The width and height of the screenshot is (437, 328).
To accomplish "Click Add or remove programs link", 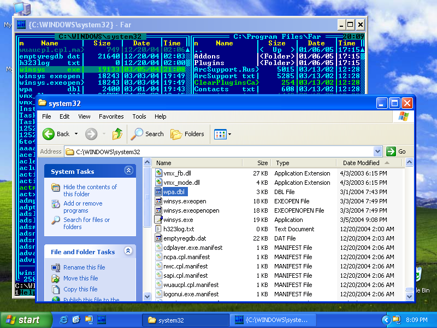I will tap(83, 207).
